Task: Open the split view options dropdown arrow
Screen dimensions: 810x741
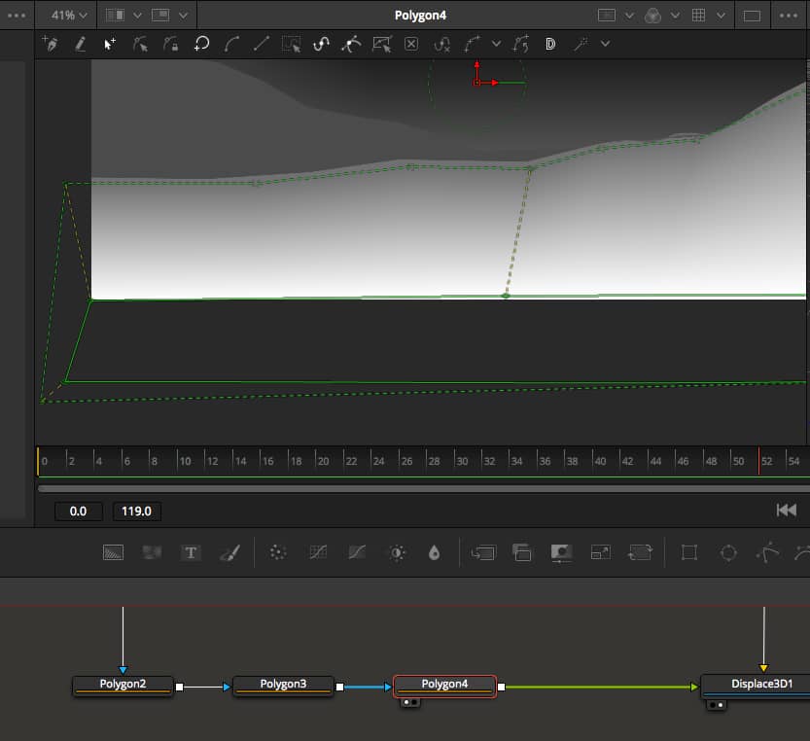Action: coord(137,16)
